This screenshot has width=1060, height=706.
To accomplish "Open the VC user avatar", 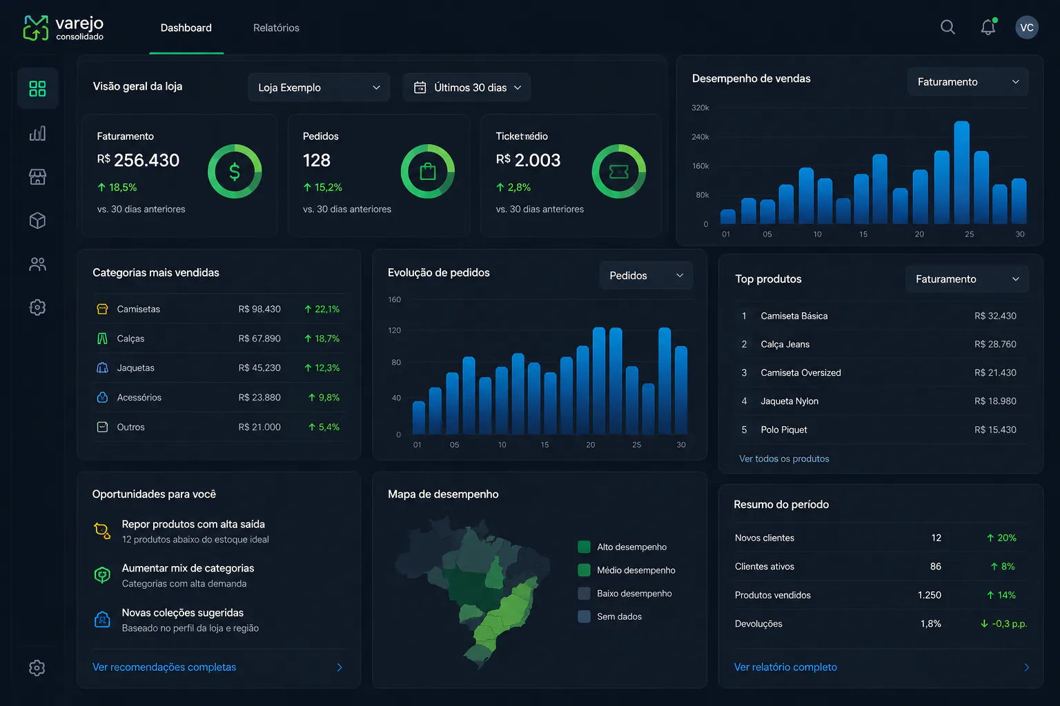I will pyautogui.click(x=1027, y=28).
